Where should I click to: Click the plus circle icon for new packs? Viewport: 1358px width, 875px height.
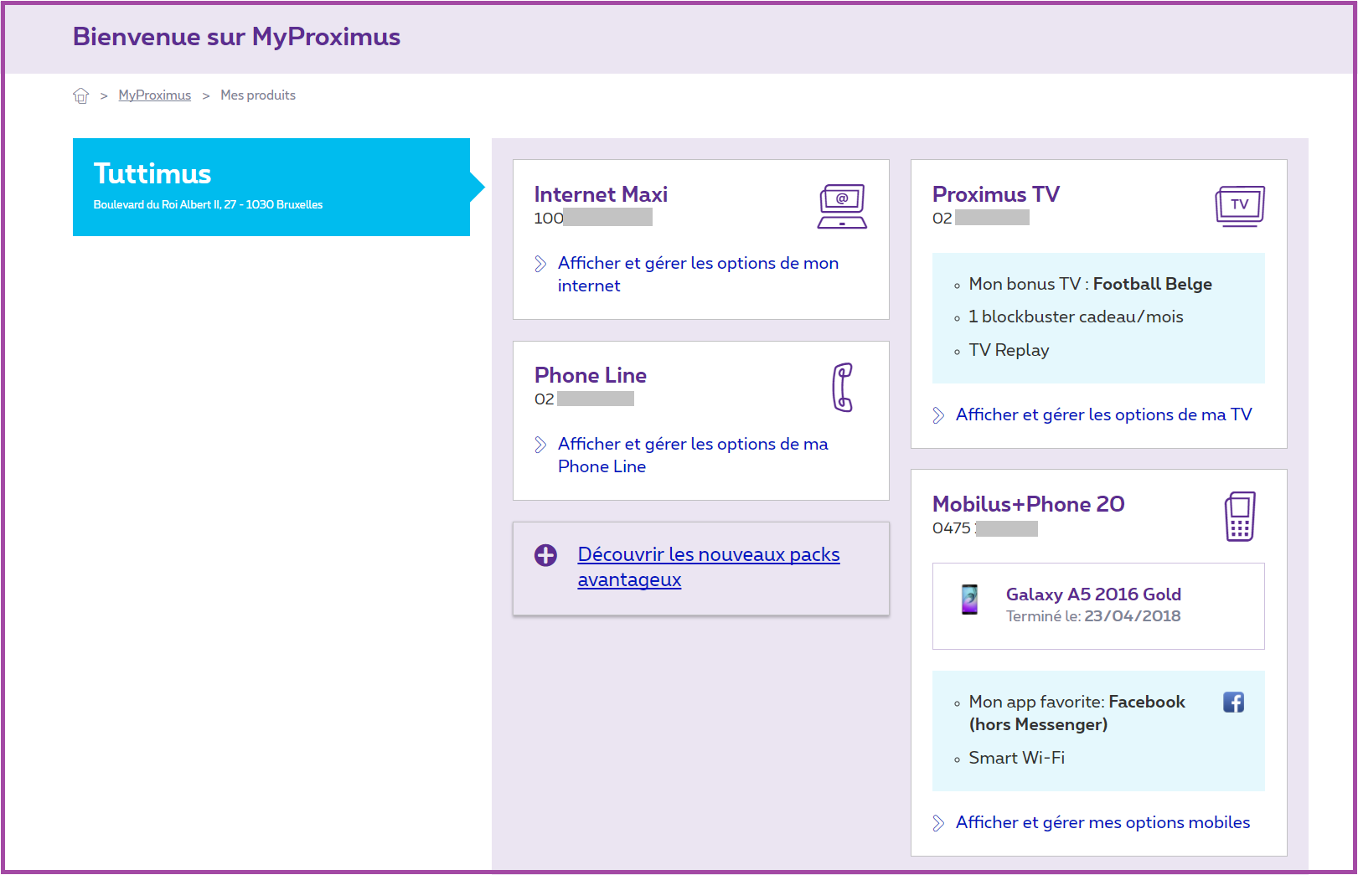pyautogui.click(x=545, y=555)
